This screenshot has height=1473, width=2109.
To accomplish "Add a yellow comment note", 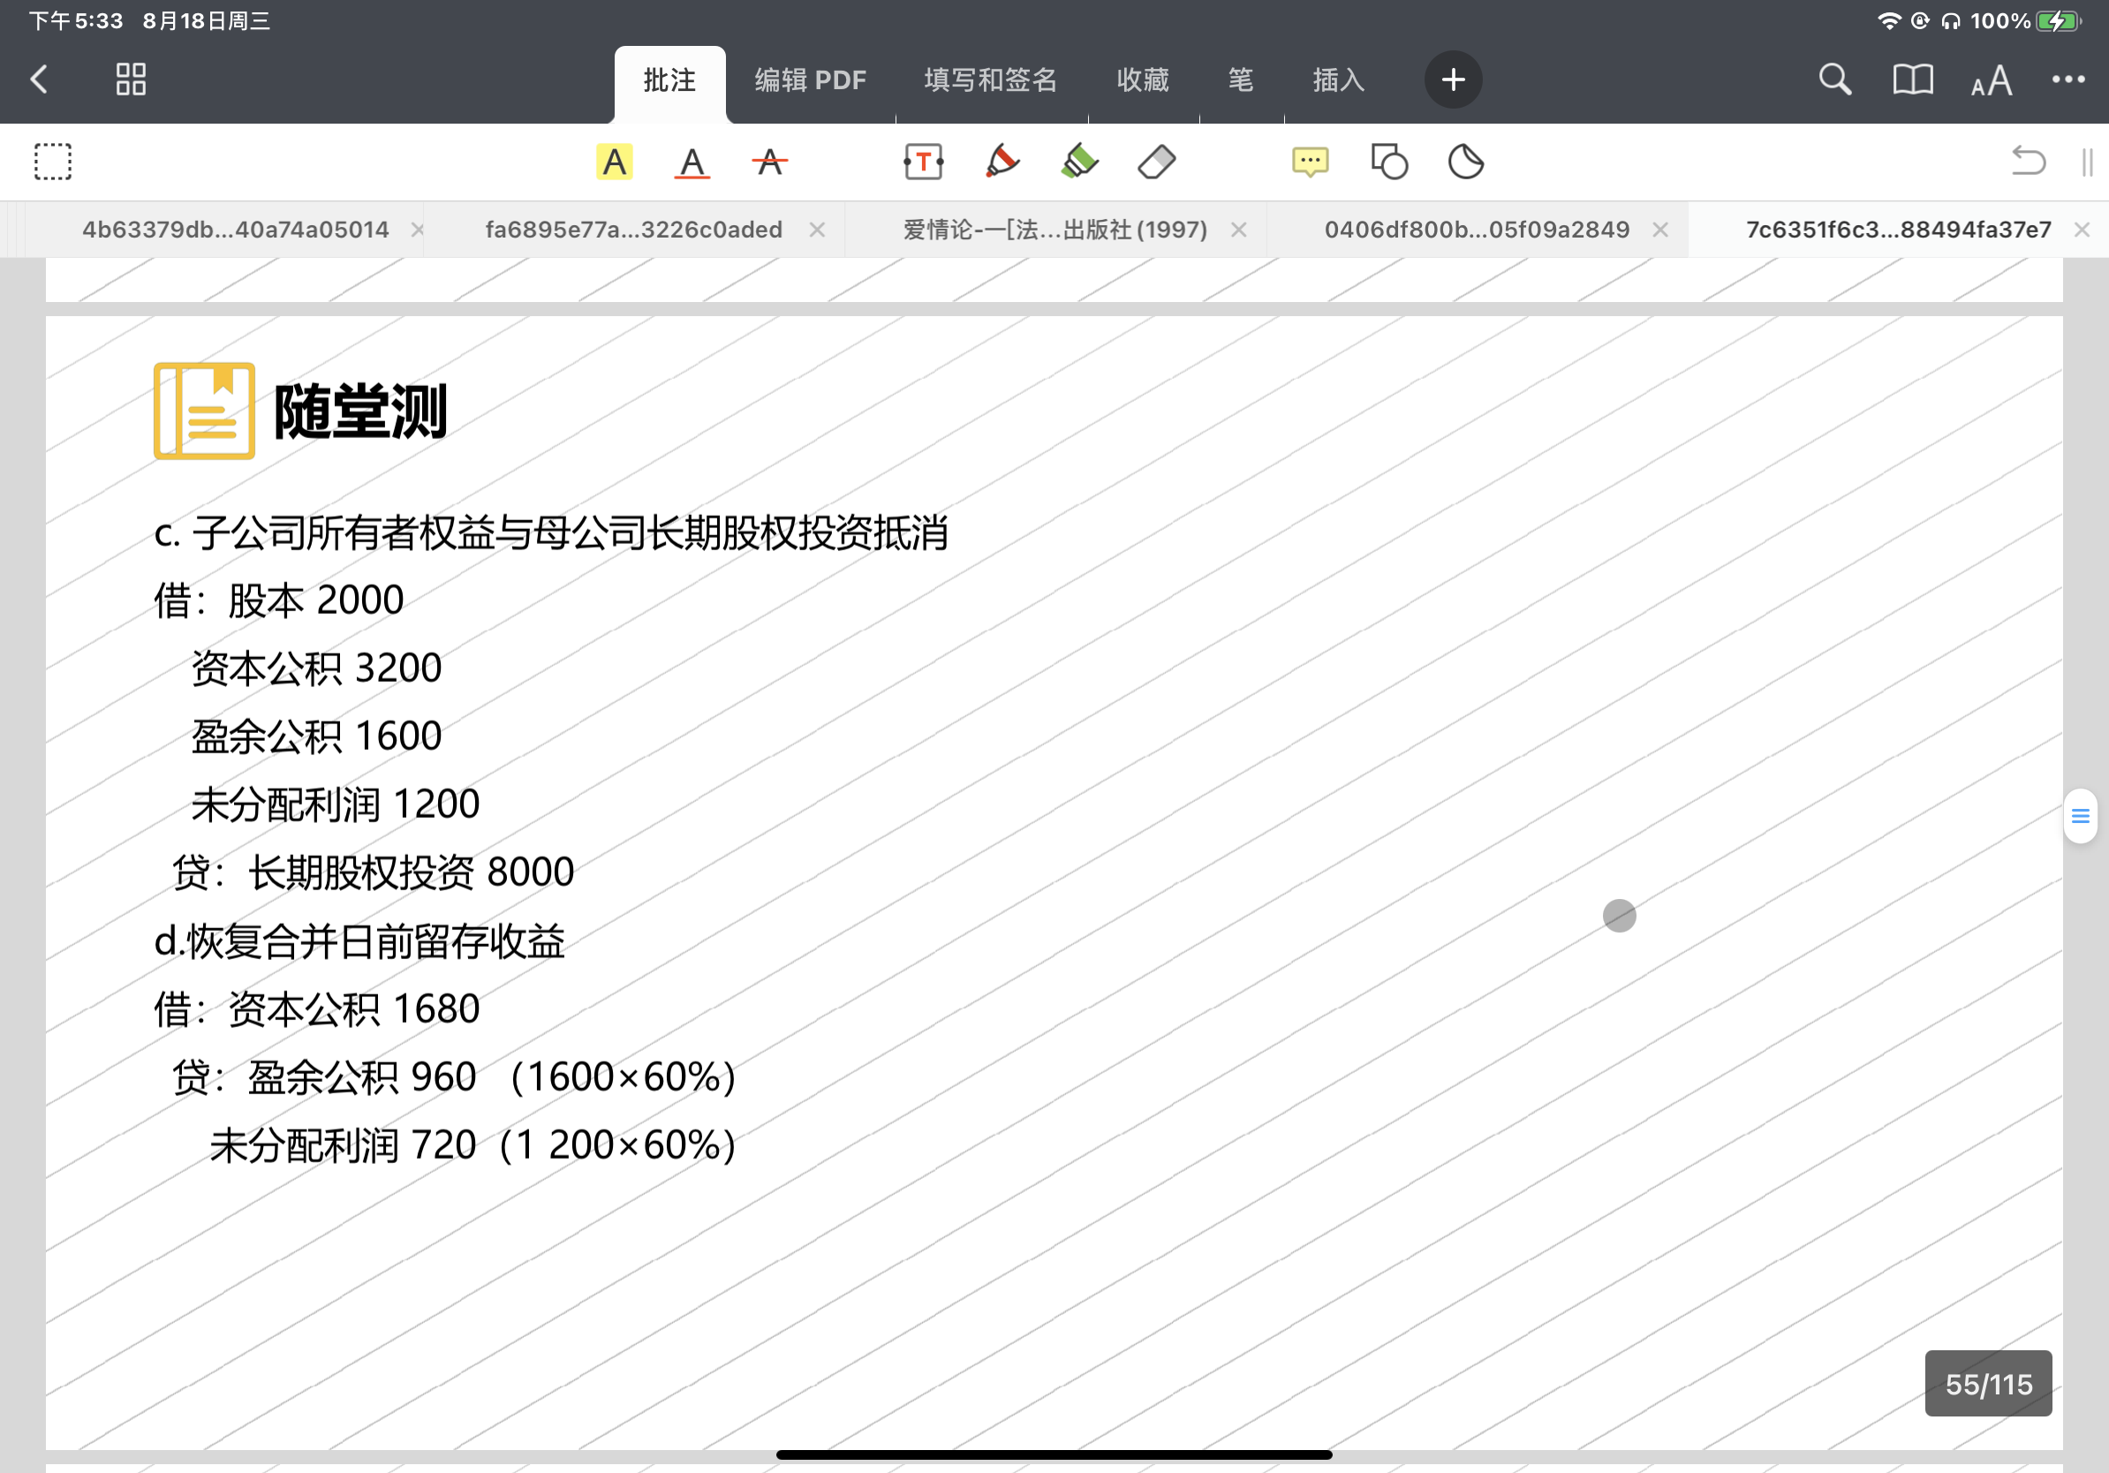I will tap(1310, 162).
